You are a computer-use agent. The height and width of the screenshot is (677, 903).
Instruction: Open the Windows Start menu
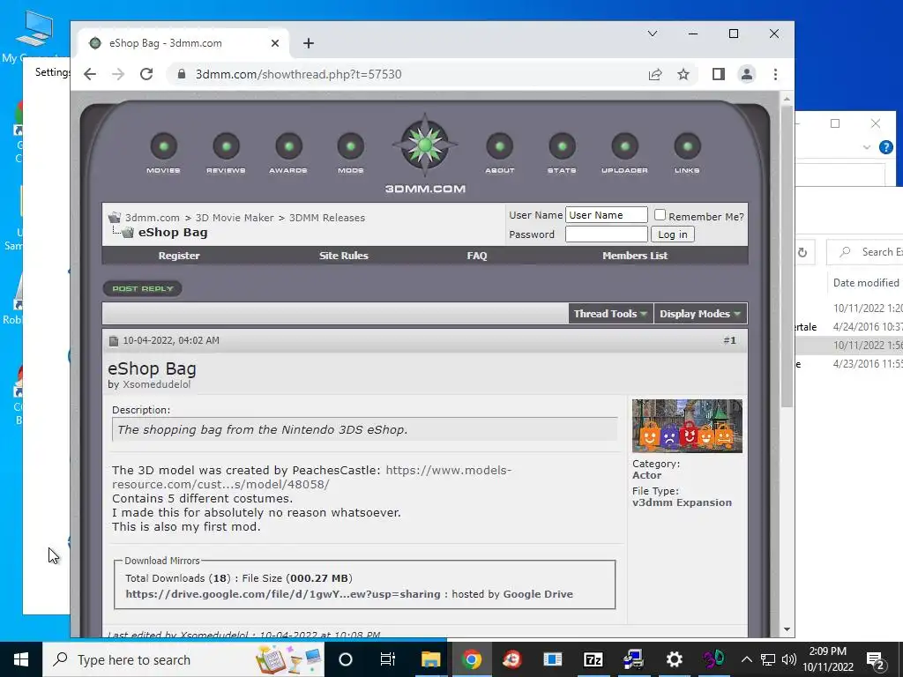[21, 659]
